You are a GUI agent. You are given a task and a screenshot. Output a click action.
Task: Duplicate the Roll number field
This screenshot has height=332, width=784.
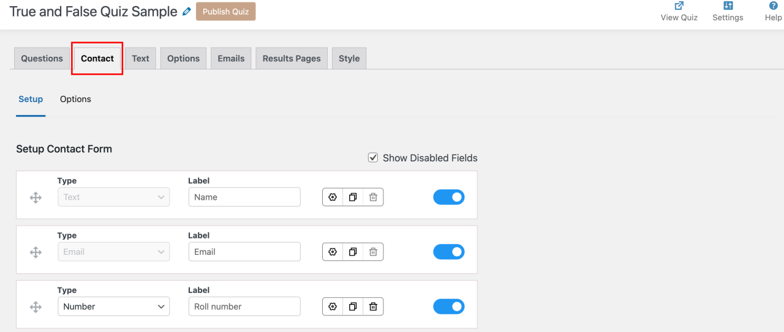pyautogui.click(x=353, y=306)
